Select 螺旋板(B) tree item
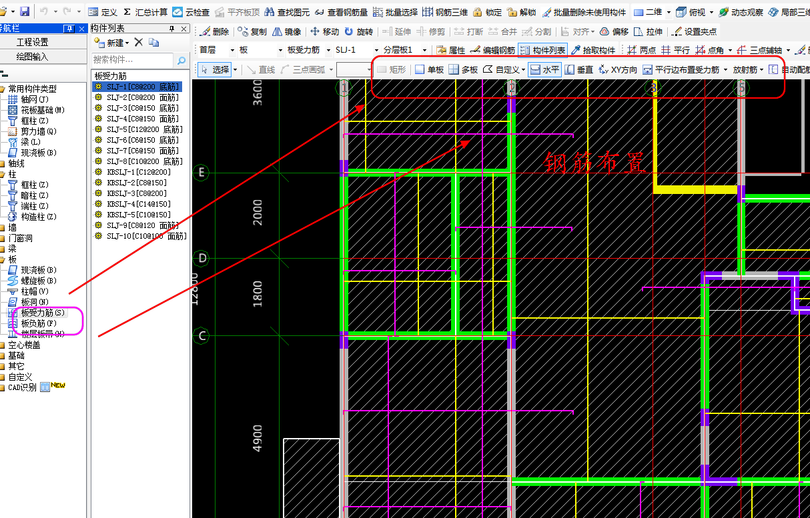 39,281
